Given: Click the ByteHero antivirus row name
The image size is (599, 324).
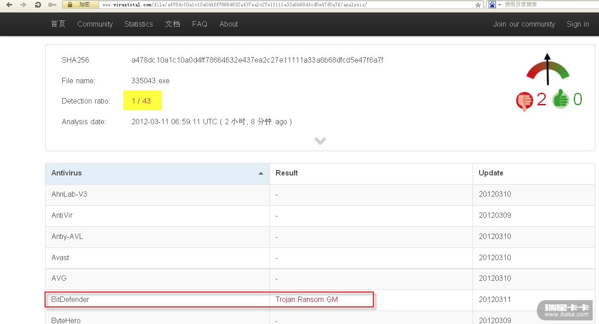Looking at the screenshot, I should click(66, 320).
